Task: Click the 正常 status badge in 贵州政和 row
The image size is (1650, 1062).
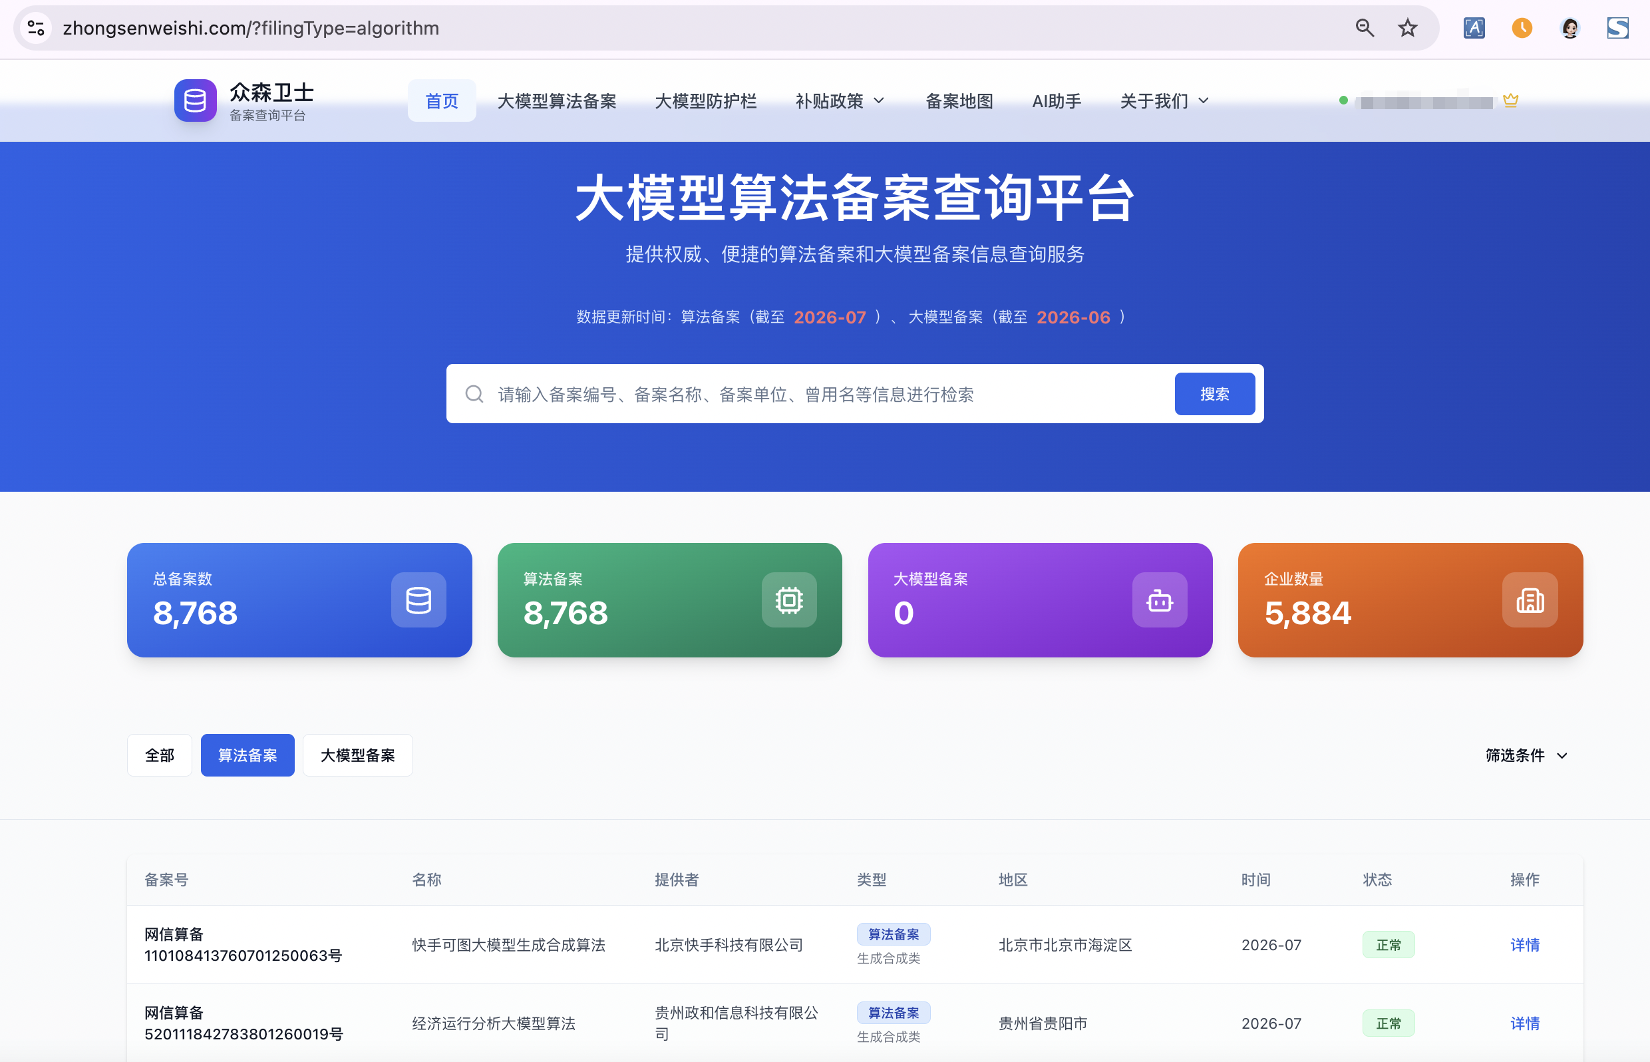Action: pos(1388,1023)
